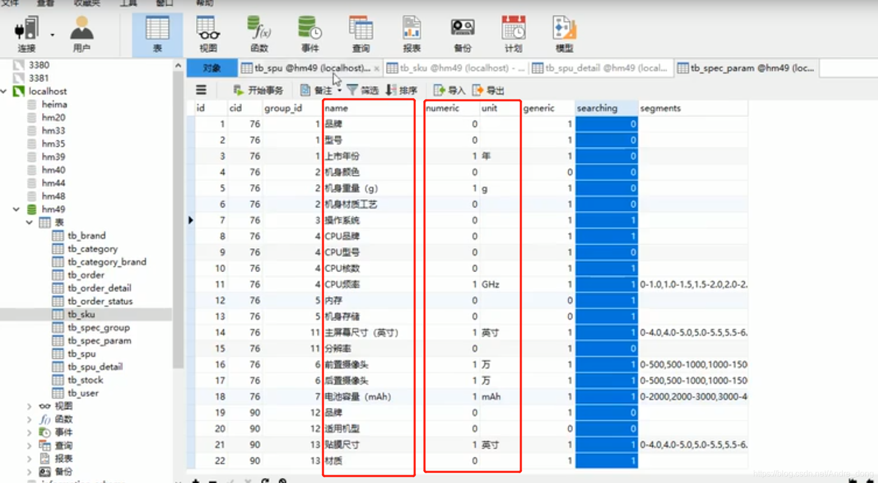Viewport: 878px width, 483px height.
Task: Toggle the 排序 sorting option
Action: pos(402,90)
